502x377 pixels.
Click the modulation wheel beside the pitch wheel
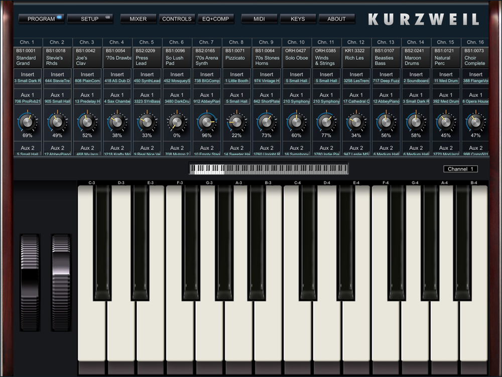(61, 282)
